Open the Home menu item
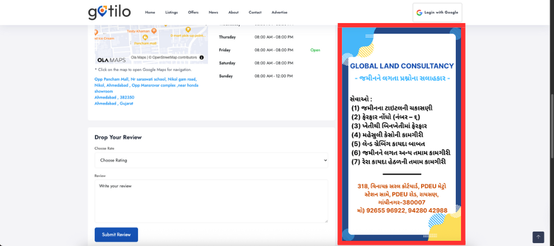 150,12
